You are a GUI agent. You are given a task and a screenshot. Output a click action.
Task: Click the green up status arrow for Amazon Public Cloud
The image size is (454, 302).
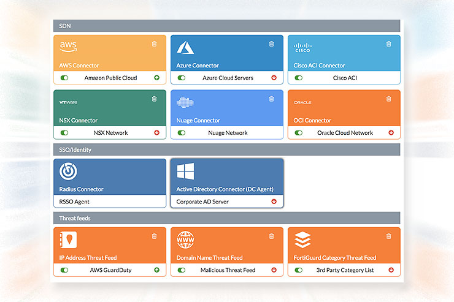click(x=157, y=78)
